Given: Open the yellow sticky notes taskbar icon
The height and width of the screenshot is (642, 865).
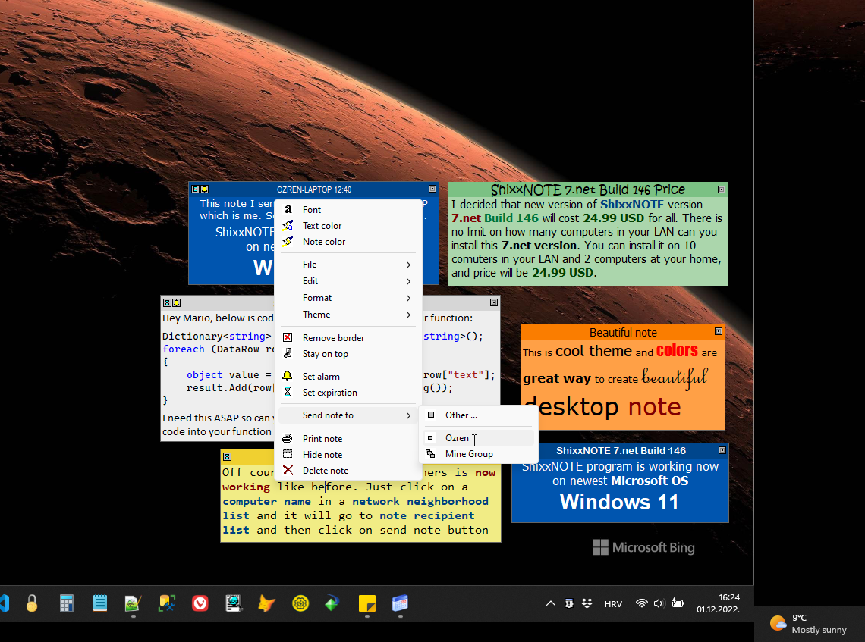Looking at the screenshot, I should [366, 603].
